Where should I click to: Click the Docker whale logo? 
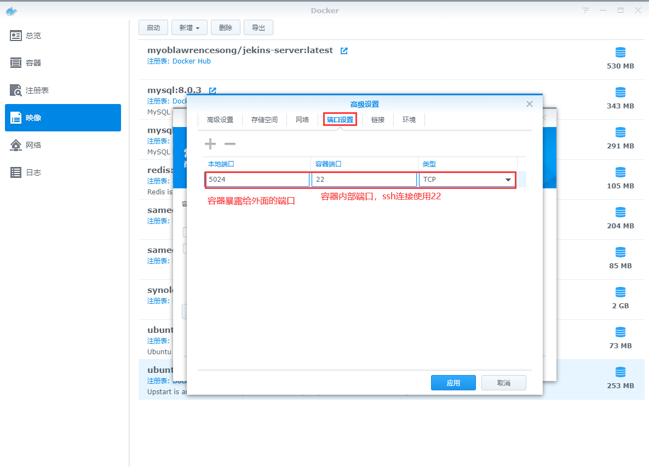12,10
